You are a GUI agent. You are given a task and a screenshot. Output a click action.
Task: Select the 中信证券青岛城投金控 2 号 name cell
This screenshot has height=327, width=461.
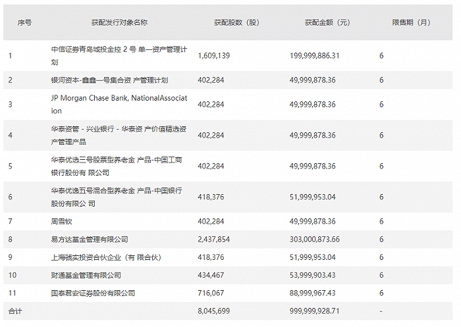(x=119, y=55)
